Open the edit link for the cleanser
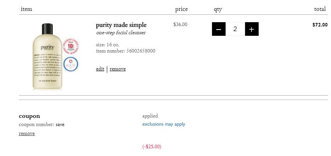Viewport: 331px width, 156px height. tap(100, 69)
